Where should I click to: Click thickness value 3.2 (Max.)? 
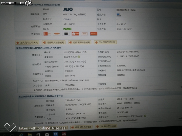pyautogui.click(x=121, y=65)
